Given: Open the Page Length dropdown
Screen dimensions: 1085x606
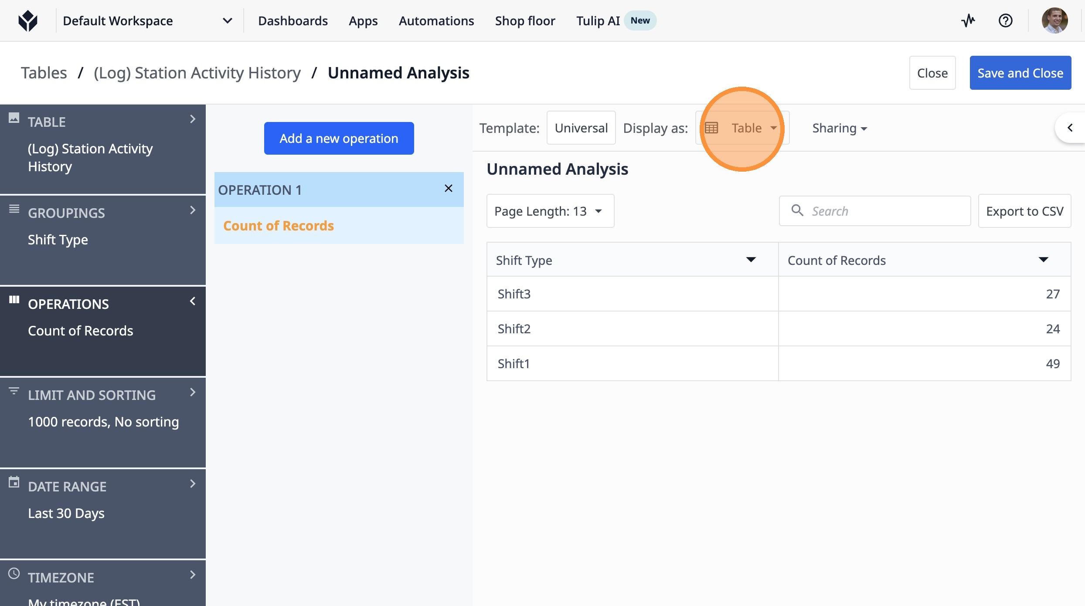Looking at the screenshot, I should click(550, 211).
